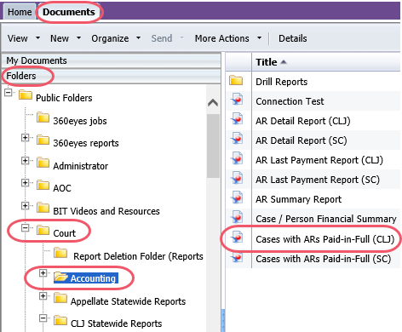Click the AR Detail Report (SC) icon

[x=237, y=139]
